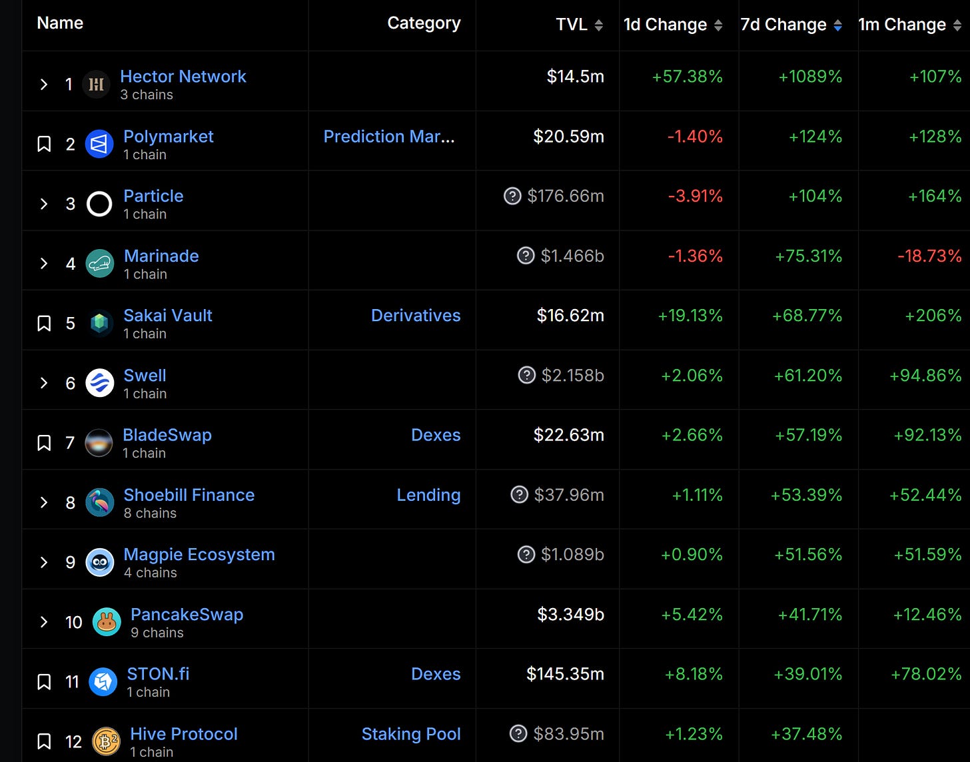Click the -18.73% 1m change value
Image resolution: width=970 pixels, height=762 pixels.
coord(929,256)
